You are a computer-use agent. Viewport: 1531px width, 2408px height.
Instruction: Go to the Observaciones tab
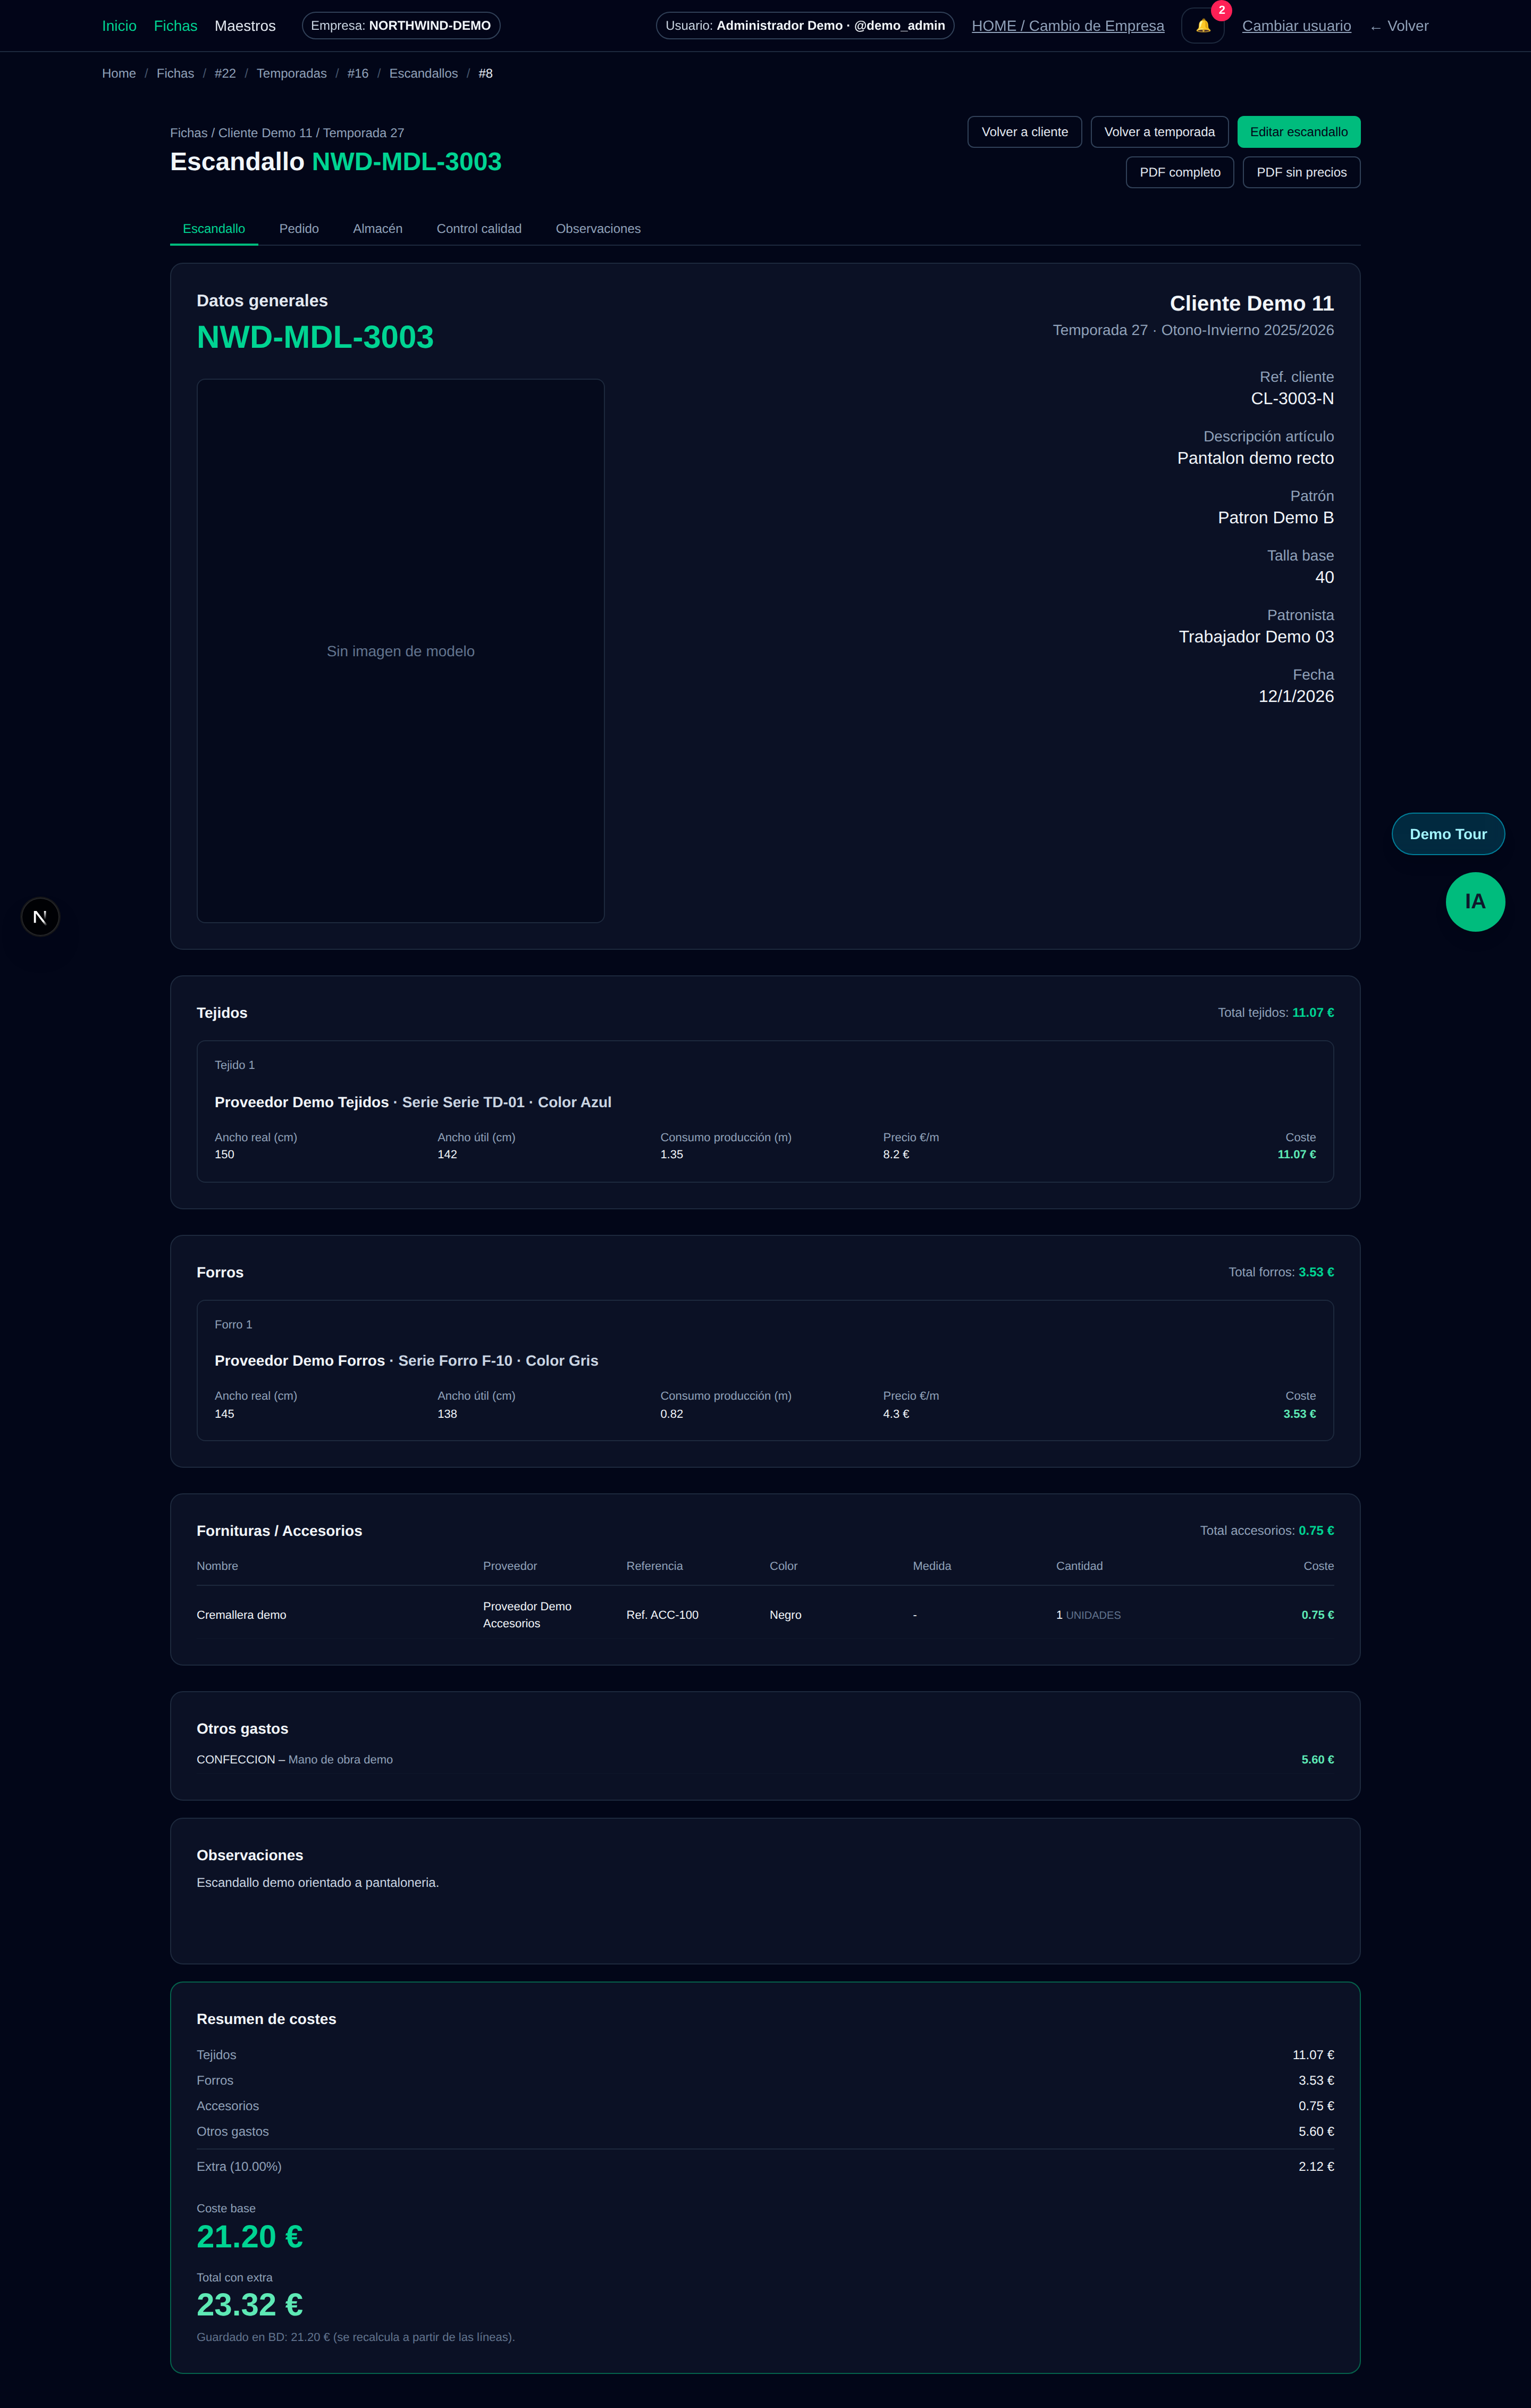click(x=598, y=229)
